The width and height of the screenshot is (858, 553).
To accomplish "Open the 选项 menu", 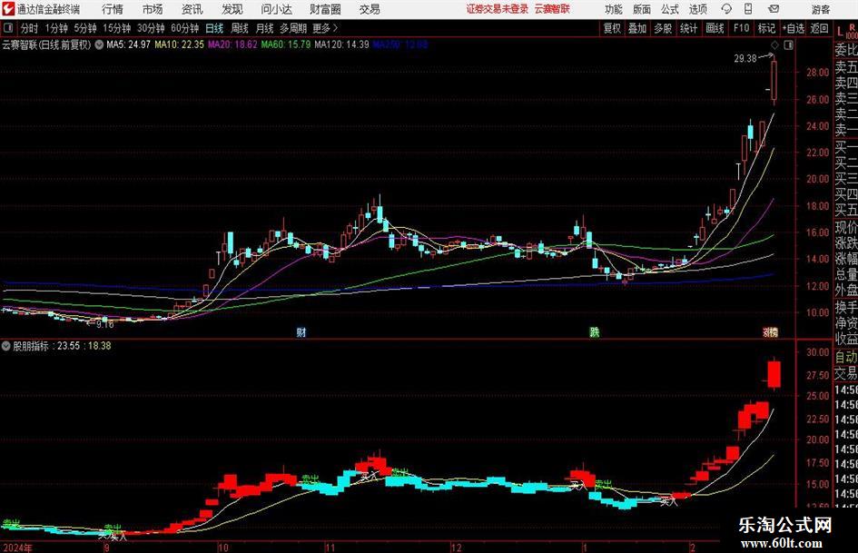I will tap(698, 9).
